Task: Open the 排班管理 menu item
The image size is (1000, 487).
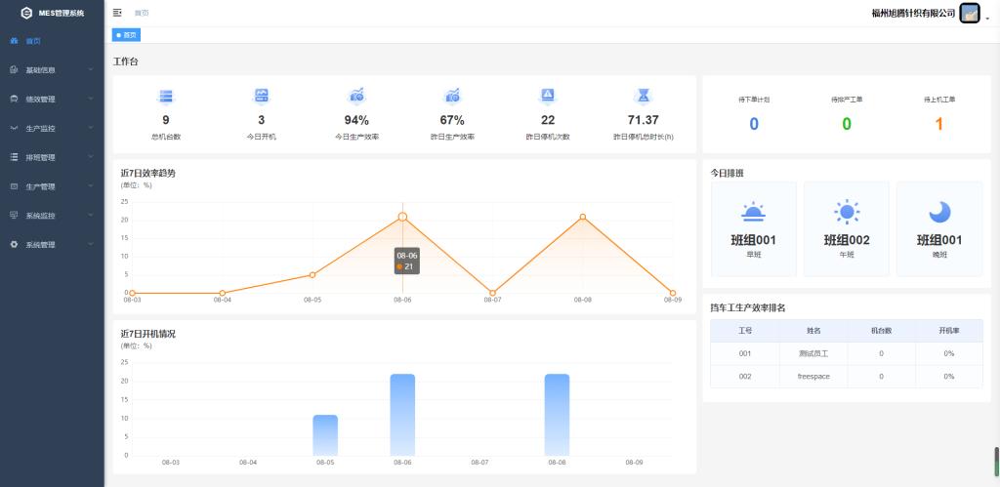Action: [52, 157]
